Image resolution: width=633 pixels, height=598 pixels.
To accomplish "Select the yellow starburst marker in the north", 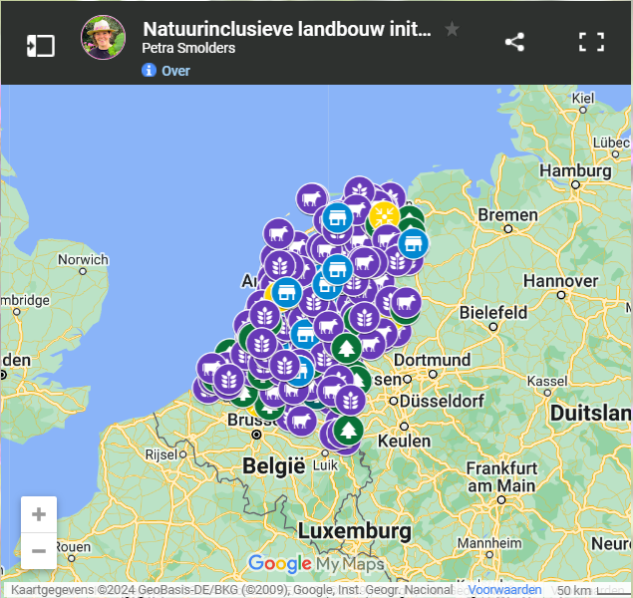I will click(x=385, y=217).
